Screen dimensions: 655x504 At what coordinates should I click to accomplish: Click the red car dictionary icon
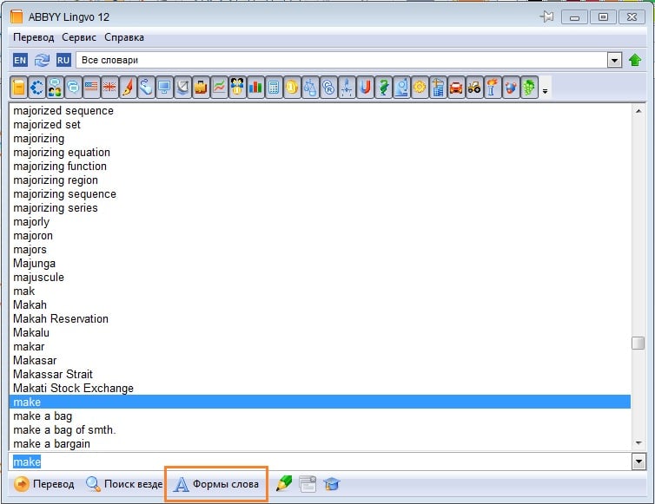point(456,88)
